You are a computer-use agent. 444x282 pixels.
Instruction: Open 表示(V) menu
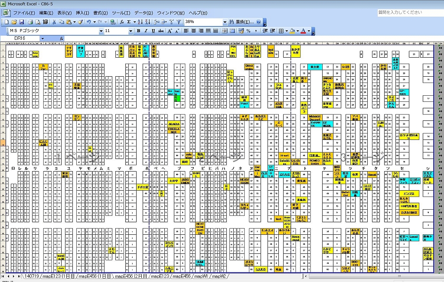pos(65,13)
